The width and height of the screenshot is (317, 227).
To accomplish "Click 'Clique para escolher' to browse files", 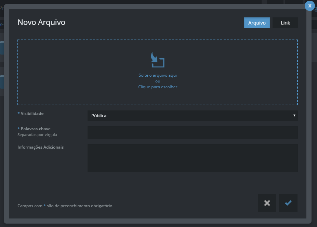I will pos(158,87).
